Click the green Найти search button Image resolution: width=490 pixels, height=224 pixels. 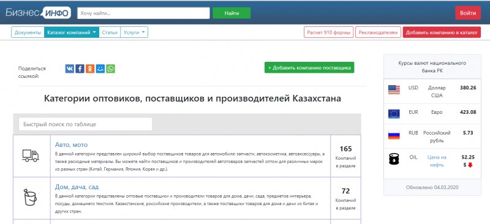232,13
